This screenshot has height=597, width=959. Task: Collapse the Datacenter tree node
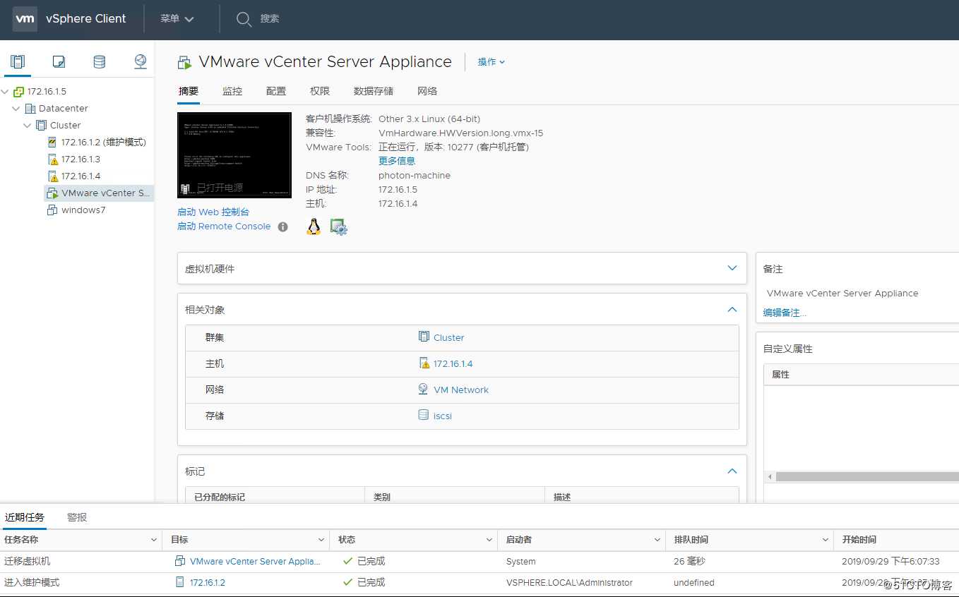coord(16,109)
